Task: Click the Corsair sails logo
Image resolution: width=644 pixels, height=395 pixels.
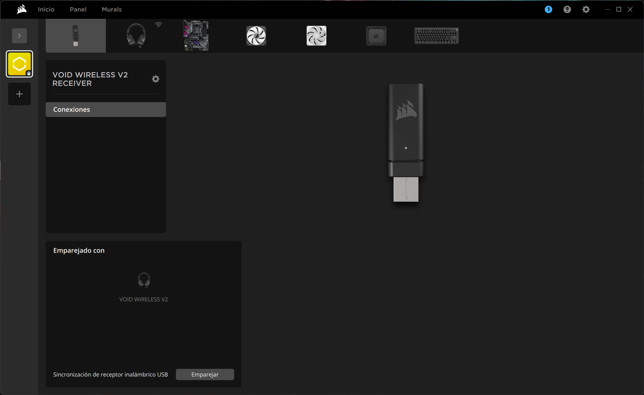Action: pyautogui.click(x=22, y=9)
